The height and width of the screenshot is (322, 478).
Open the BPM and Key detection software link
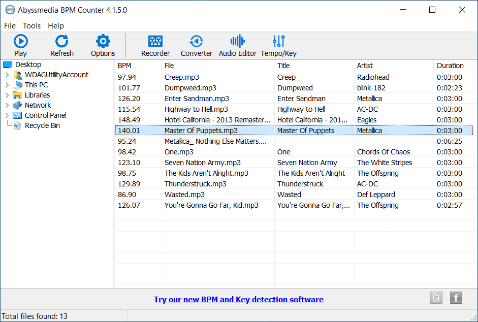pyautogui.click(x=239, y=300)
